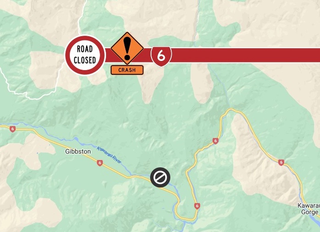Click the Road Closed circular sign
The height and width of the screenshot is (232, 320).
pyautogui.click(x=84, y=55)
